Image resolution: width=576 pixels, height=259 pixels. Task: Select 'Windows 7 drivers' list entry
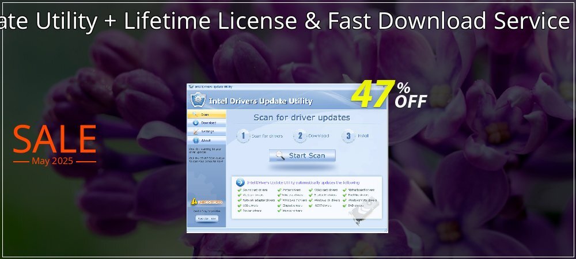click(292, 200)
